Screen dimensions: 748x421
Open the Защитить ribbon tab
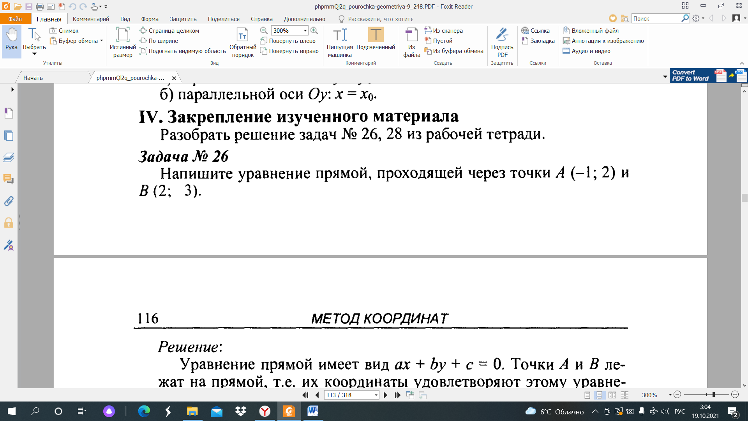pos(183,19)
